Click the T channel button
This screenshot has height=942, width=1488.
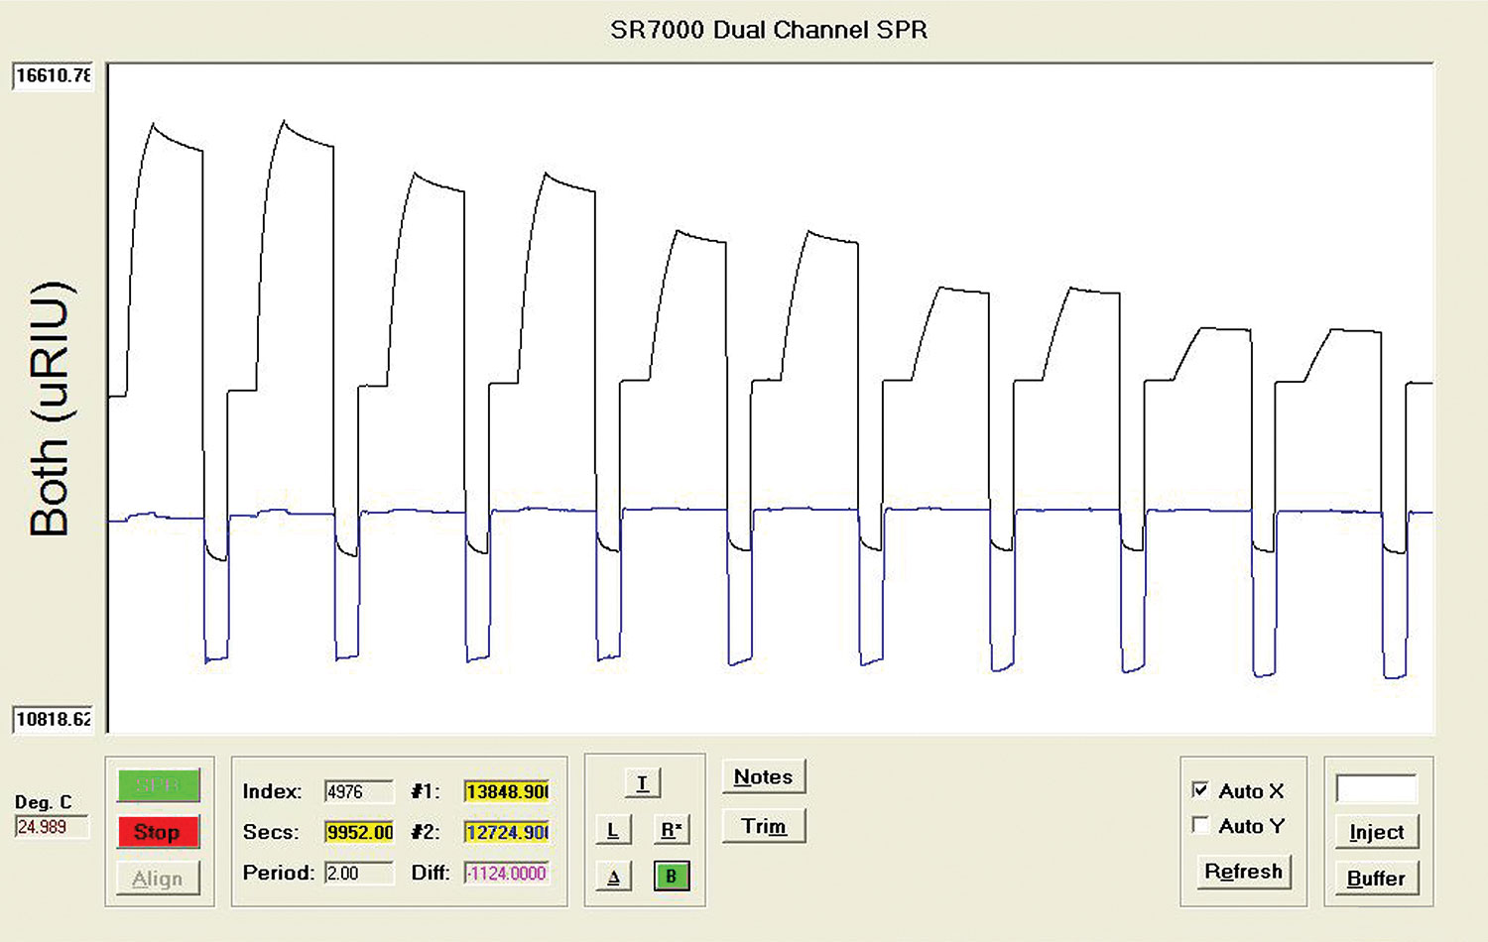pyautogui.click(x=643, y=783)
